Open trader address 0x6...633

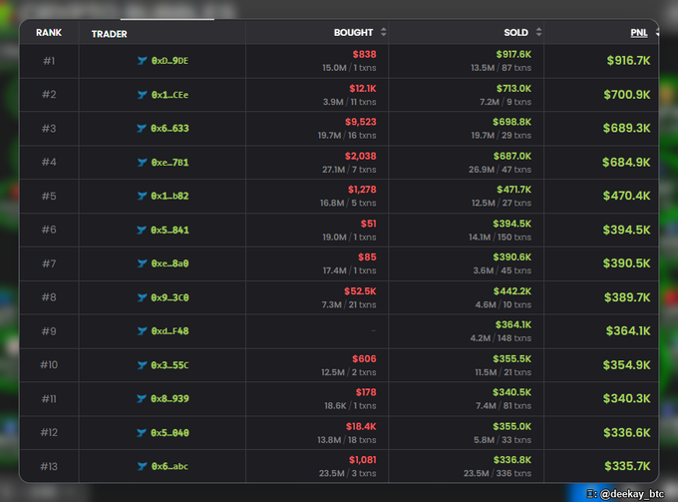[x=169, y=128]
